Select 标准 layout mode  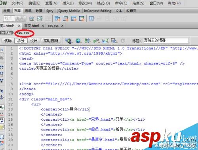coord(9,19)
